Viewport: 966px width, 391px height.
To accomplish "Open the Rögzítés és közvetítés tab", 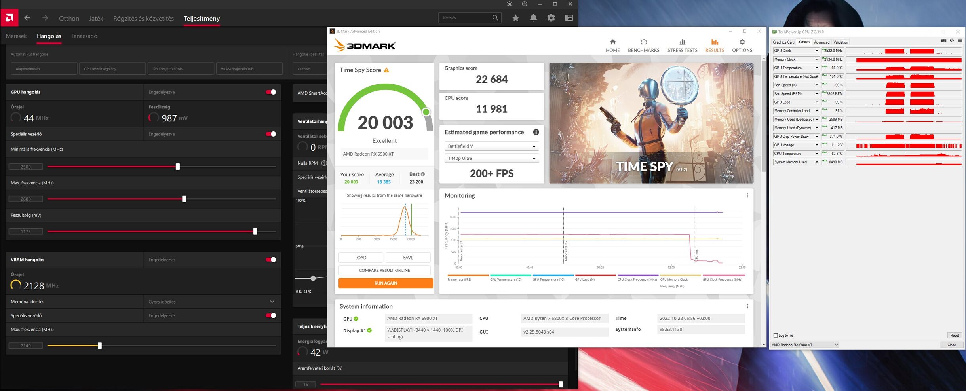I will pos(143,19).
